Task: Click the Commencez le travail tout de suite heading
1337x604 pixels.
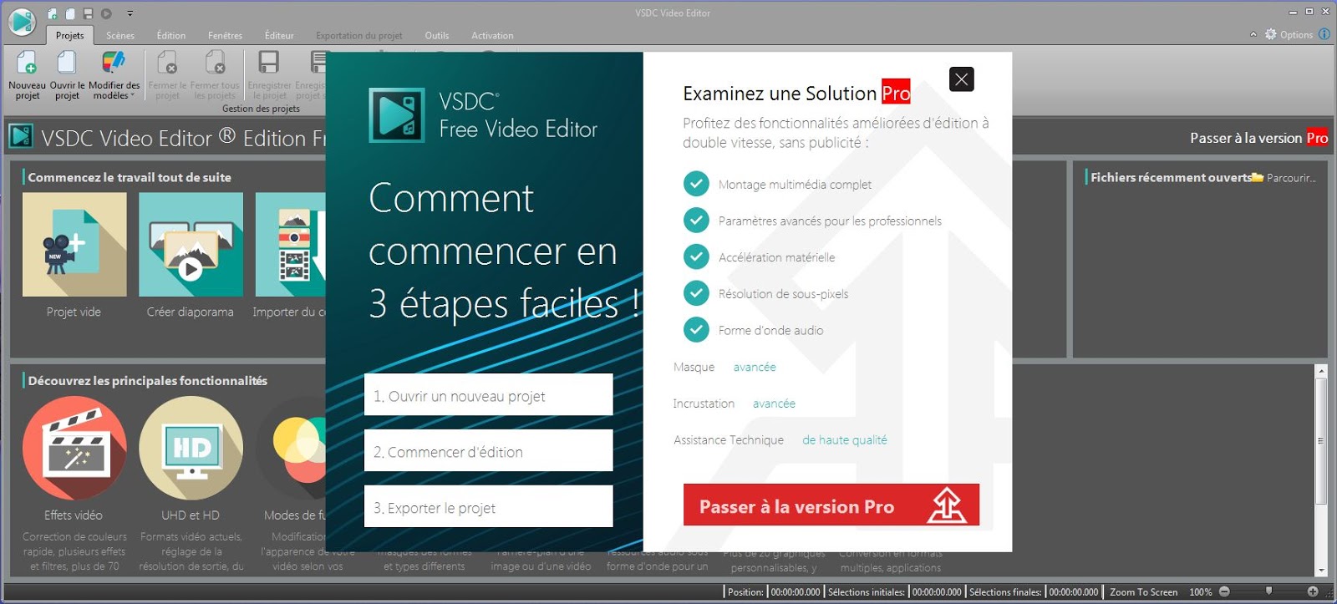Action: tap(130, 177)
